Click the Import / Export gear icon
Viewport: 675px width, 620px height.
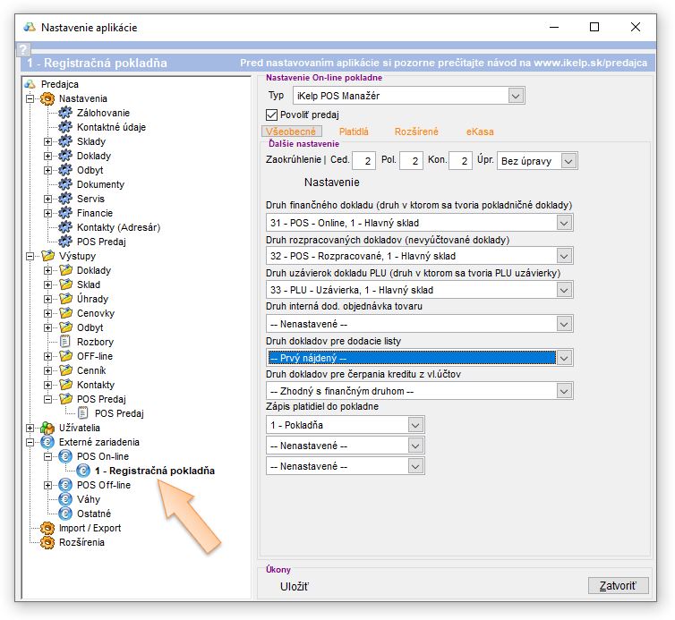click(47, 528)
